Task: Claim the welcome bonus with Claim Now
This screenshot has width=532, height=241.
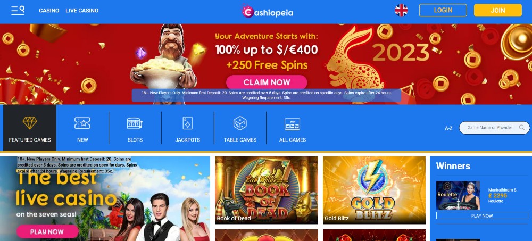Action: coord(267,82)
